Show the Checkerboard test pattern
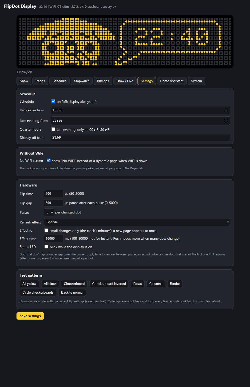The height and width of the screenshot is (387, 250). pyautogui.click(x=74, y=284)
